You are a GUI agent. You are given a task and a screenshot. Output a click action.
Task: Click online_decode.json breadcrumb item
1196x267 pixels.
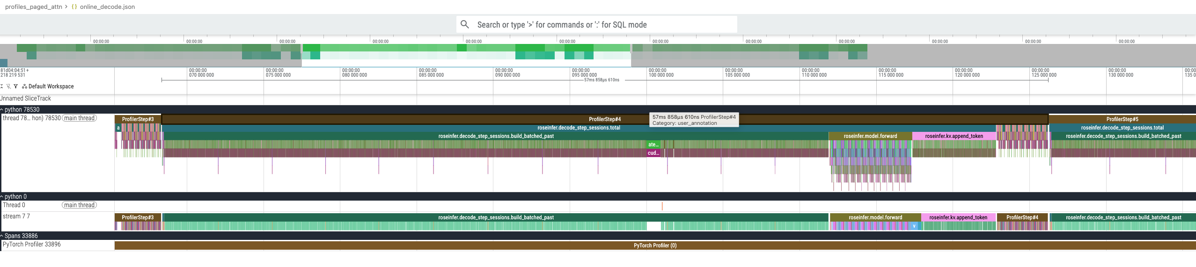(x=107, y=7)
